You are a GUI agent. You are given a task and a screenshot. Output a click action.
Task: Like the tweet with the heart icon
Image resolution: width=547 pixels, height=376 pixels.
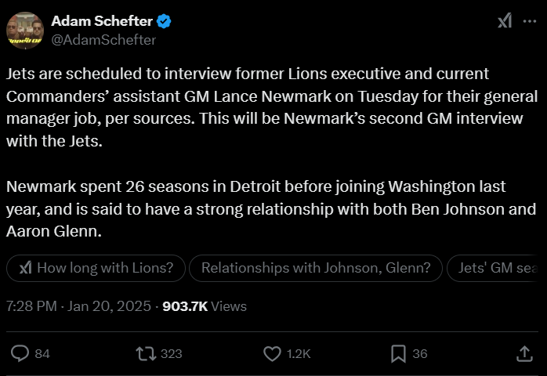(x=272, y=354)
